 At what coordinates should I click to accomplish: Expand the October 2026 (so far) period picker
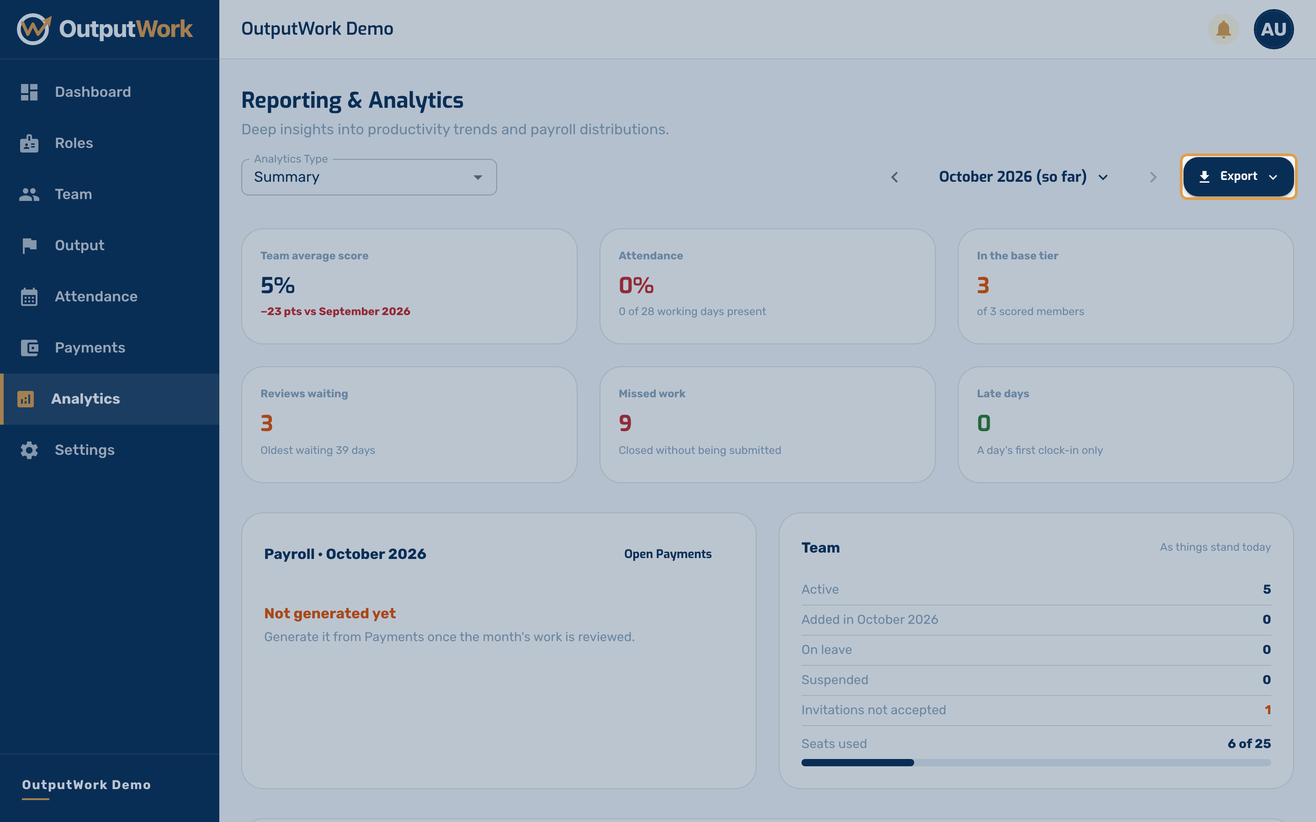[x=1024, y=177]
